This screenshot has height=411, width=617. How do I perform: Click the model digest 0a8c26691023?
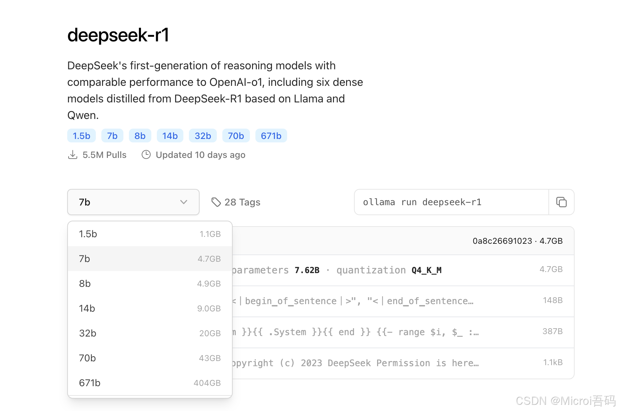coord(502,241)
